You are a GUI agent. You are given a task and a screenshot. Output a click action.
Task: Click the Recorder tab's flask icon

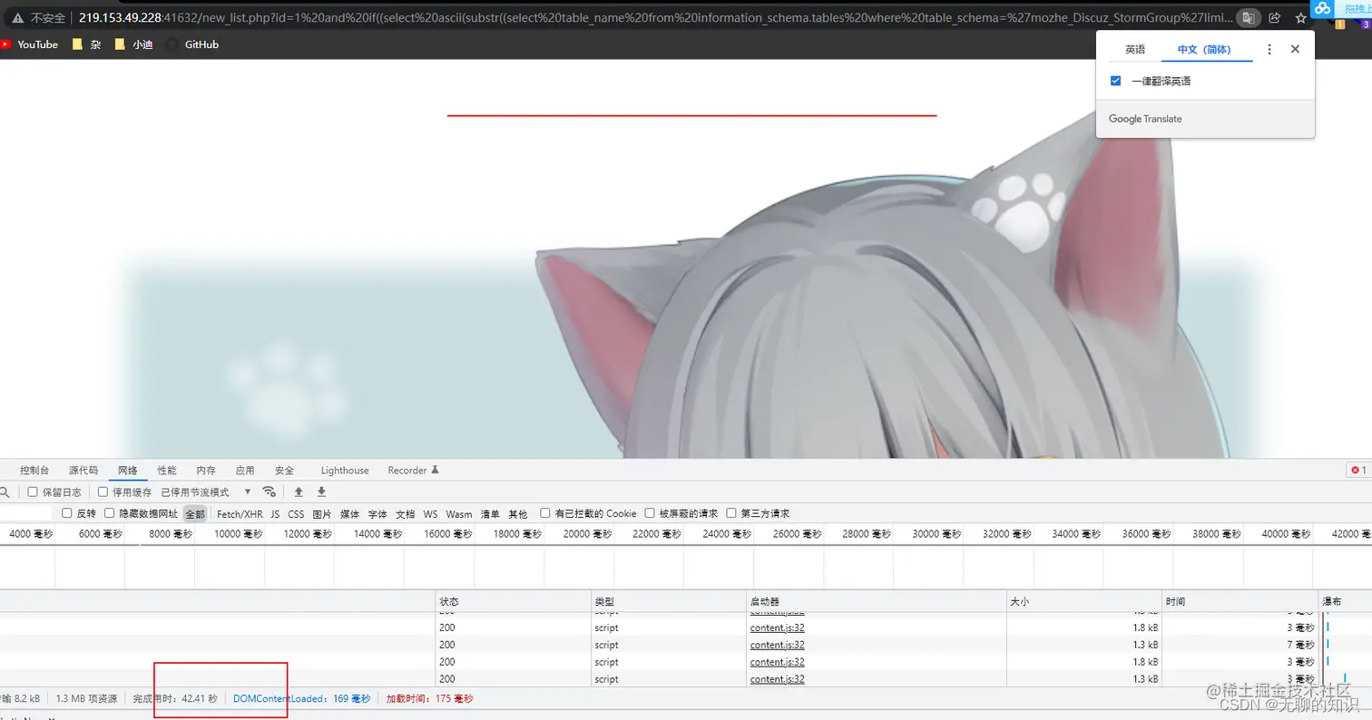[435, 470]
